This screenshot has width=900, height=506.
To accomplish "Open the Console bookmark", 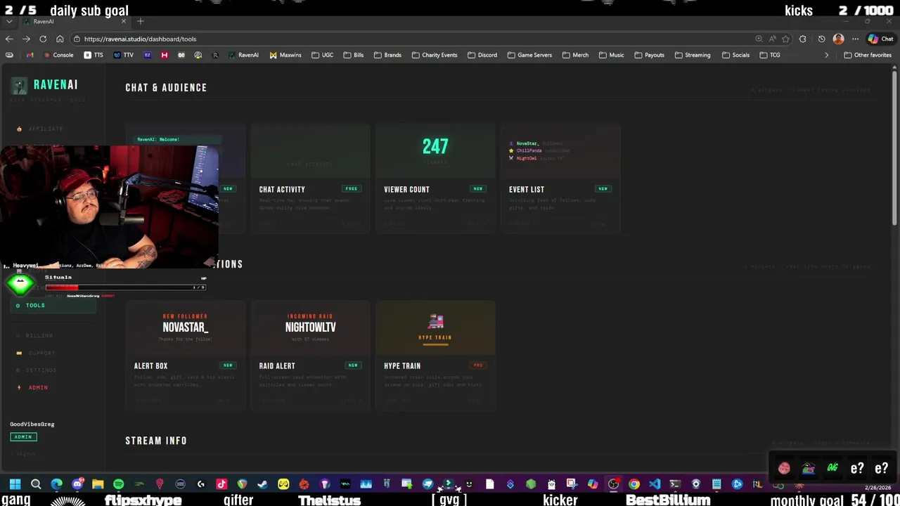I will click(58, 55).
